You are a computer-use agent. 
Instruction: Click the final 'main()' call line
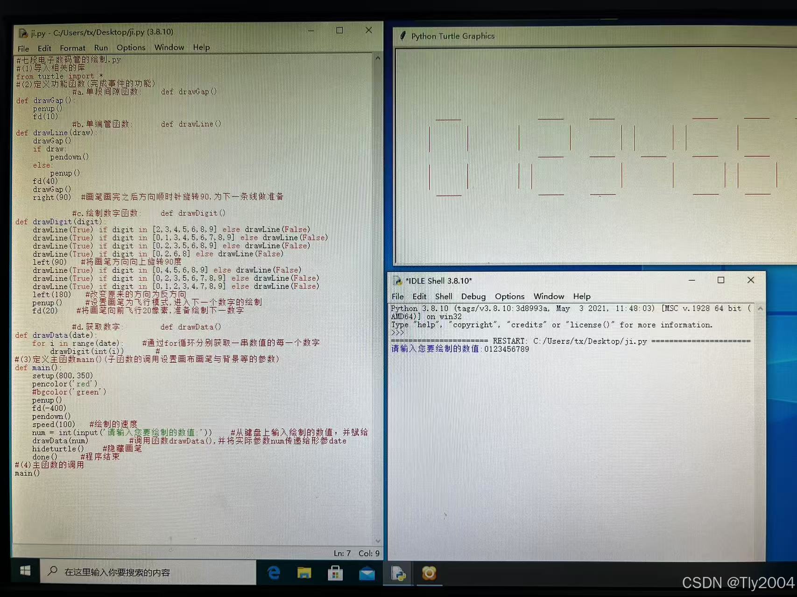coord(27,473)
